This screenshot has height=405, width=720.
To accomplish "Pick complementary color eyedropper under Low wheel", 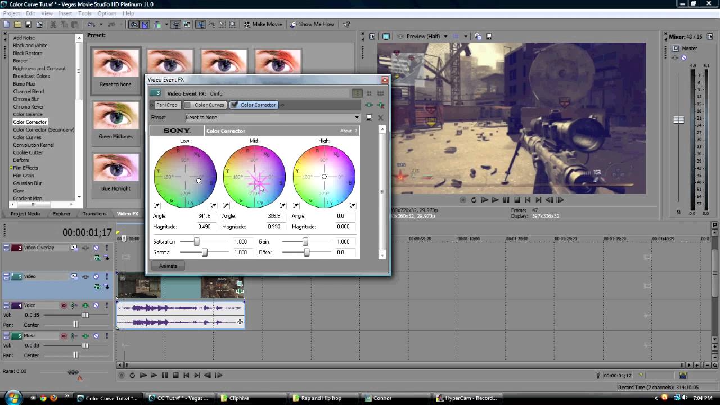I will click(x=156, y=206).
